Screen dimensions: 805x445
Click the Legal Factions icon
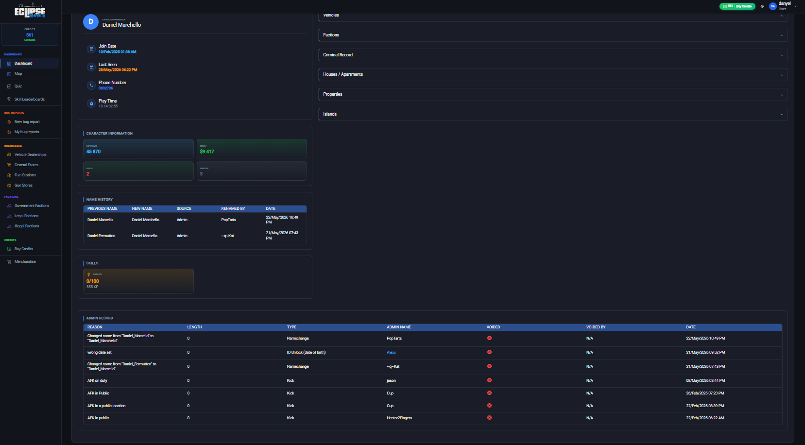coord(9,216)
